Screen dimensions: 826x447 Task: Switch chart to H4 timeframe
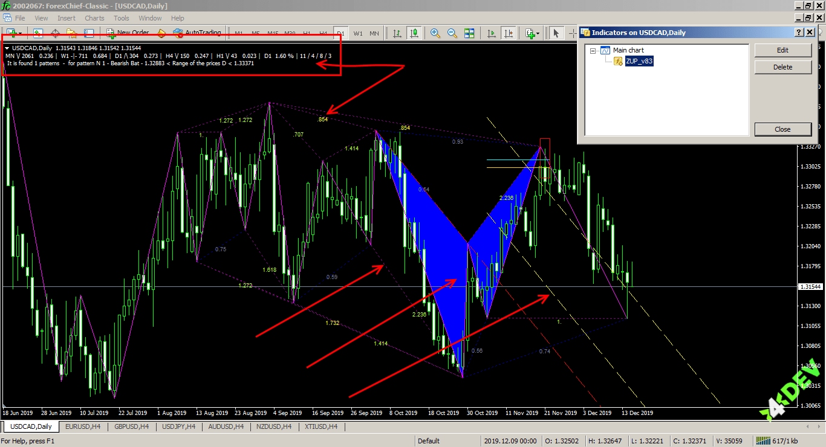point(324,33)
